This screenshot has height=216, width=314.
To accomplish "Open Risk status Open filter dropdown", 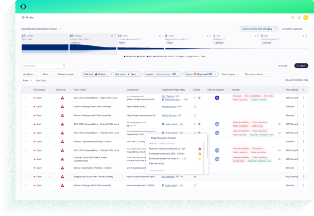I will (128, 74).
